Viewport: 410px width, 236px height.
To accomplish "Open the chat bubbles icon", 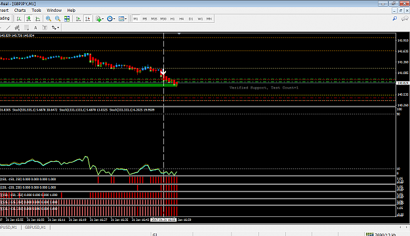I will (405, 18).
